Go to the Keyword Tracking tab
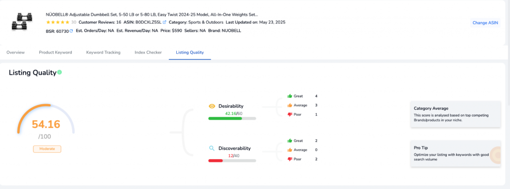The image size is (510, 189). coord(104,53)
